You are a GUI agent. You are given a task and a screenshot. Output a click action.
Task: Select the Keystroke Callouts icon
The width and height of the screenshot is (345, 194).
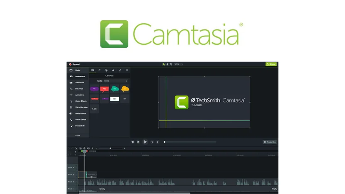(127, 70)
